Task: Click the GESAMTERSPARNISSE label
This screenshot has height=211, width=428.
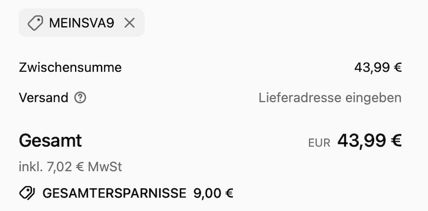Action: pyautogui.click(x=114, y=193)
